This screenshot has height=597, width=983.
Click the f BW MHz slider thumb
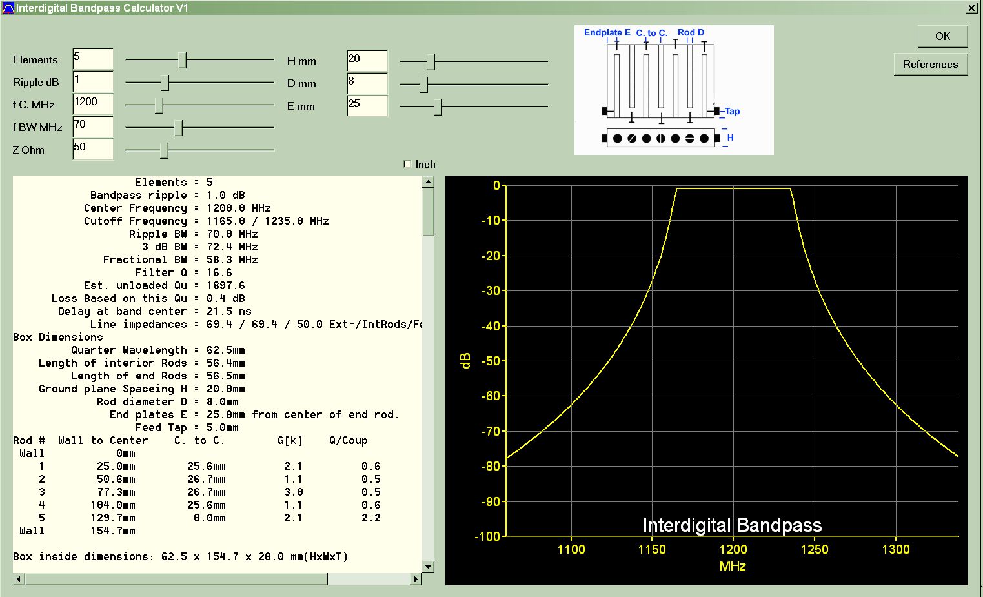[179, 128]
